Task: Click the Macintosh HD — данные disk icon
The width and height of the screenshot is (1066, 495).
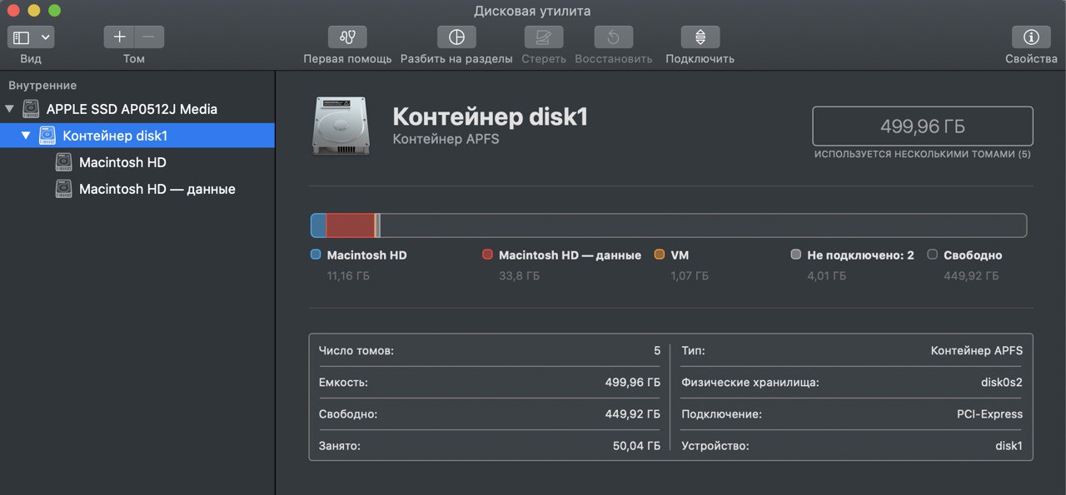Action: [x=63, y=189]
